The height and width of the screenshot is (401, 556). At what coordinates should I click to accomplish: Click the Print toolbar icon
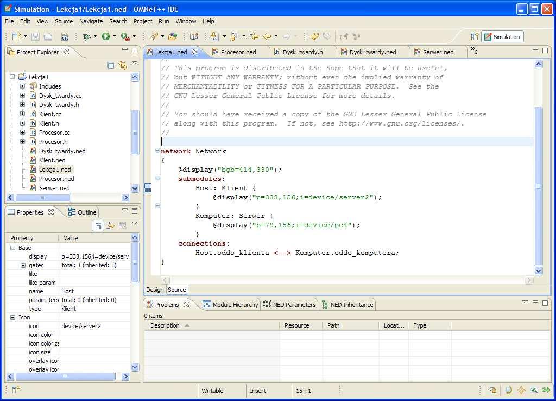[x=48, y=36]
